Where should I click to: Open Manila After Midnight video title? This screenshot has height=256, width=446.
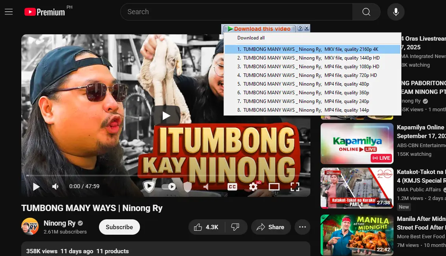point(421,223)
